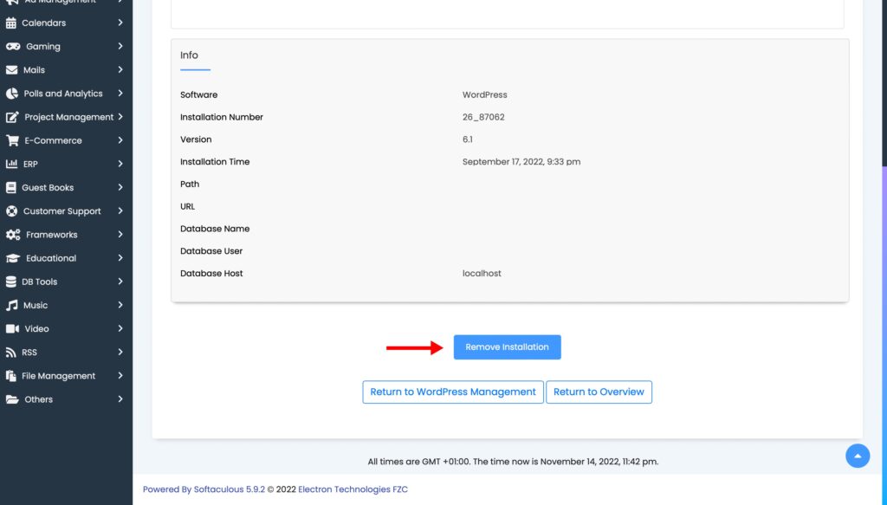The height and width of the screenshot is (505, 887).
Task: Expand the Polls and Analytics chevron
Action: coord(120,94)
